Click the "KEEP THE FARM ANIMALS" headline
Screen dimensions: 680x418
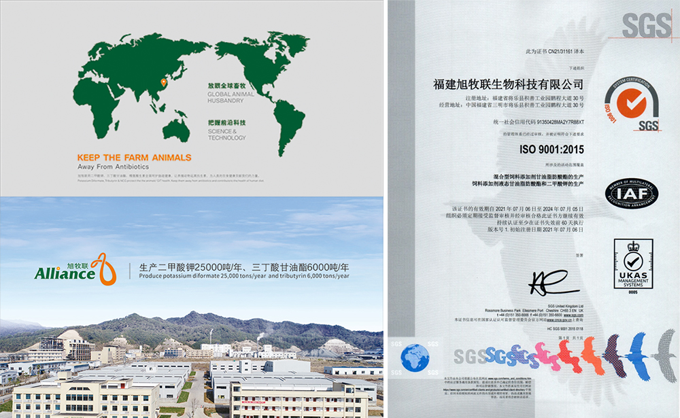click(135, 158)
